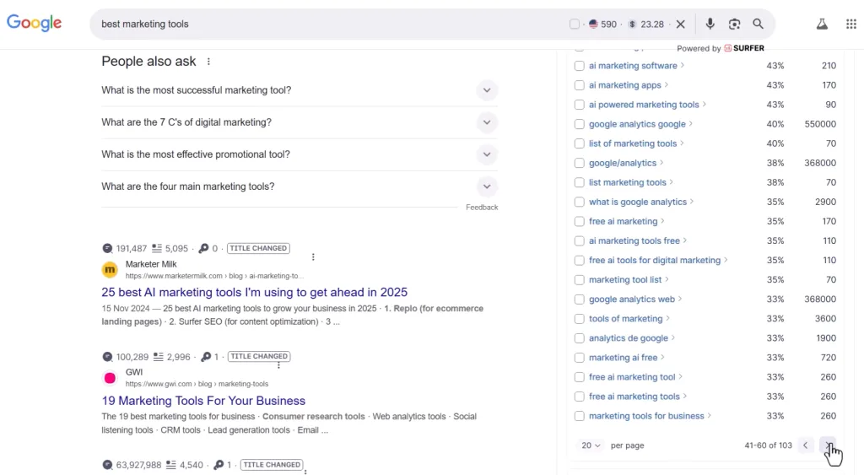Open 'free ai marketing tool' keyword link
Image resolution: width=864 pixels, height=475 pixels.
632,377
